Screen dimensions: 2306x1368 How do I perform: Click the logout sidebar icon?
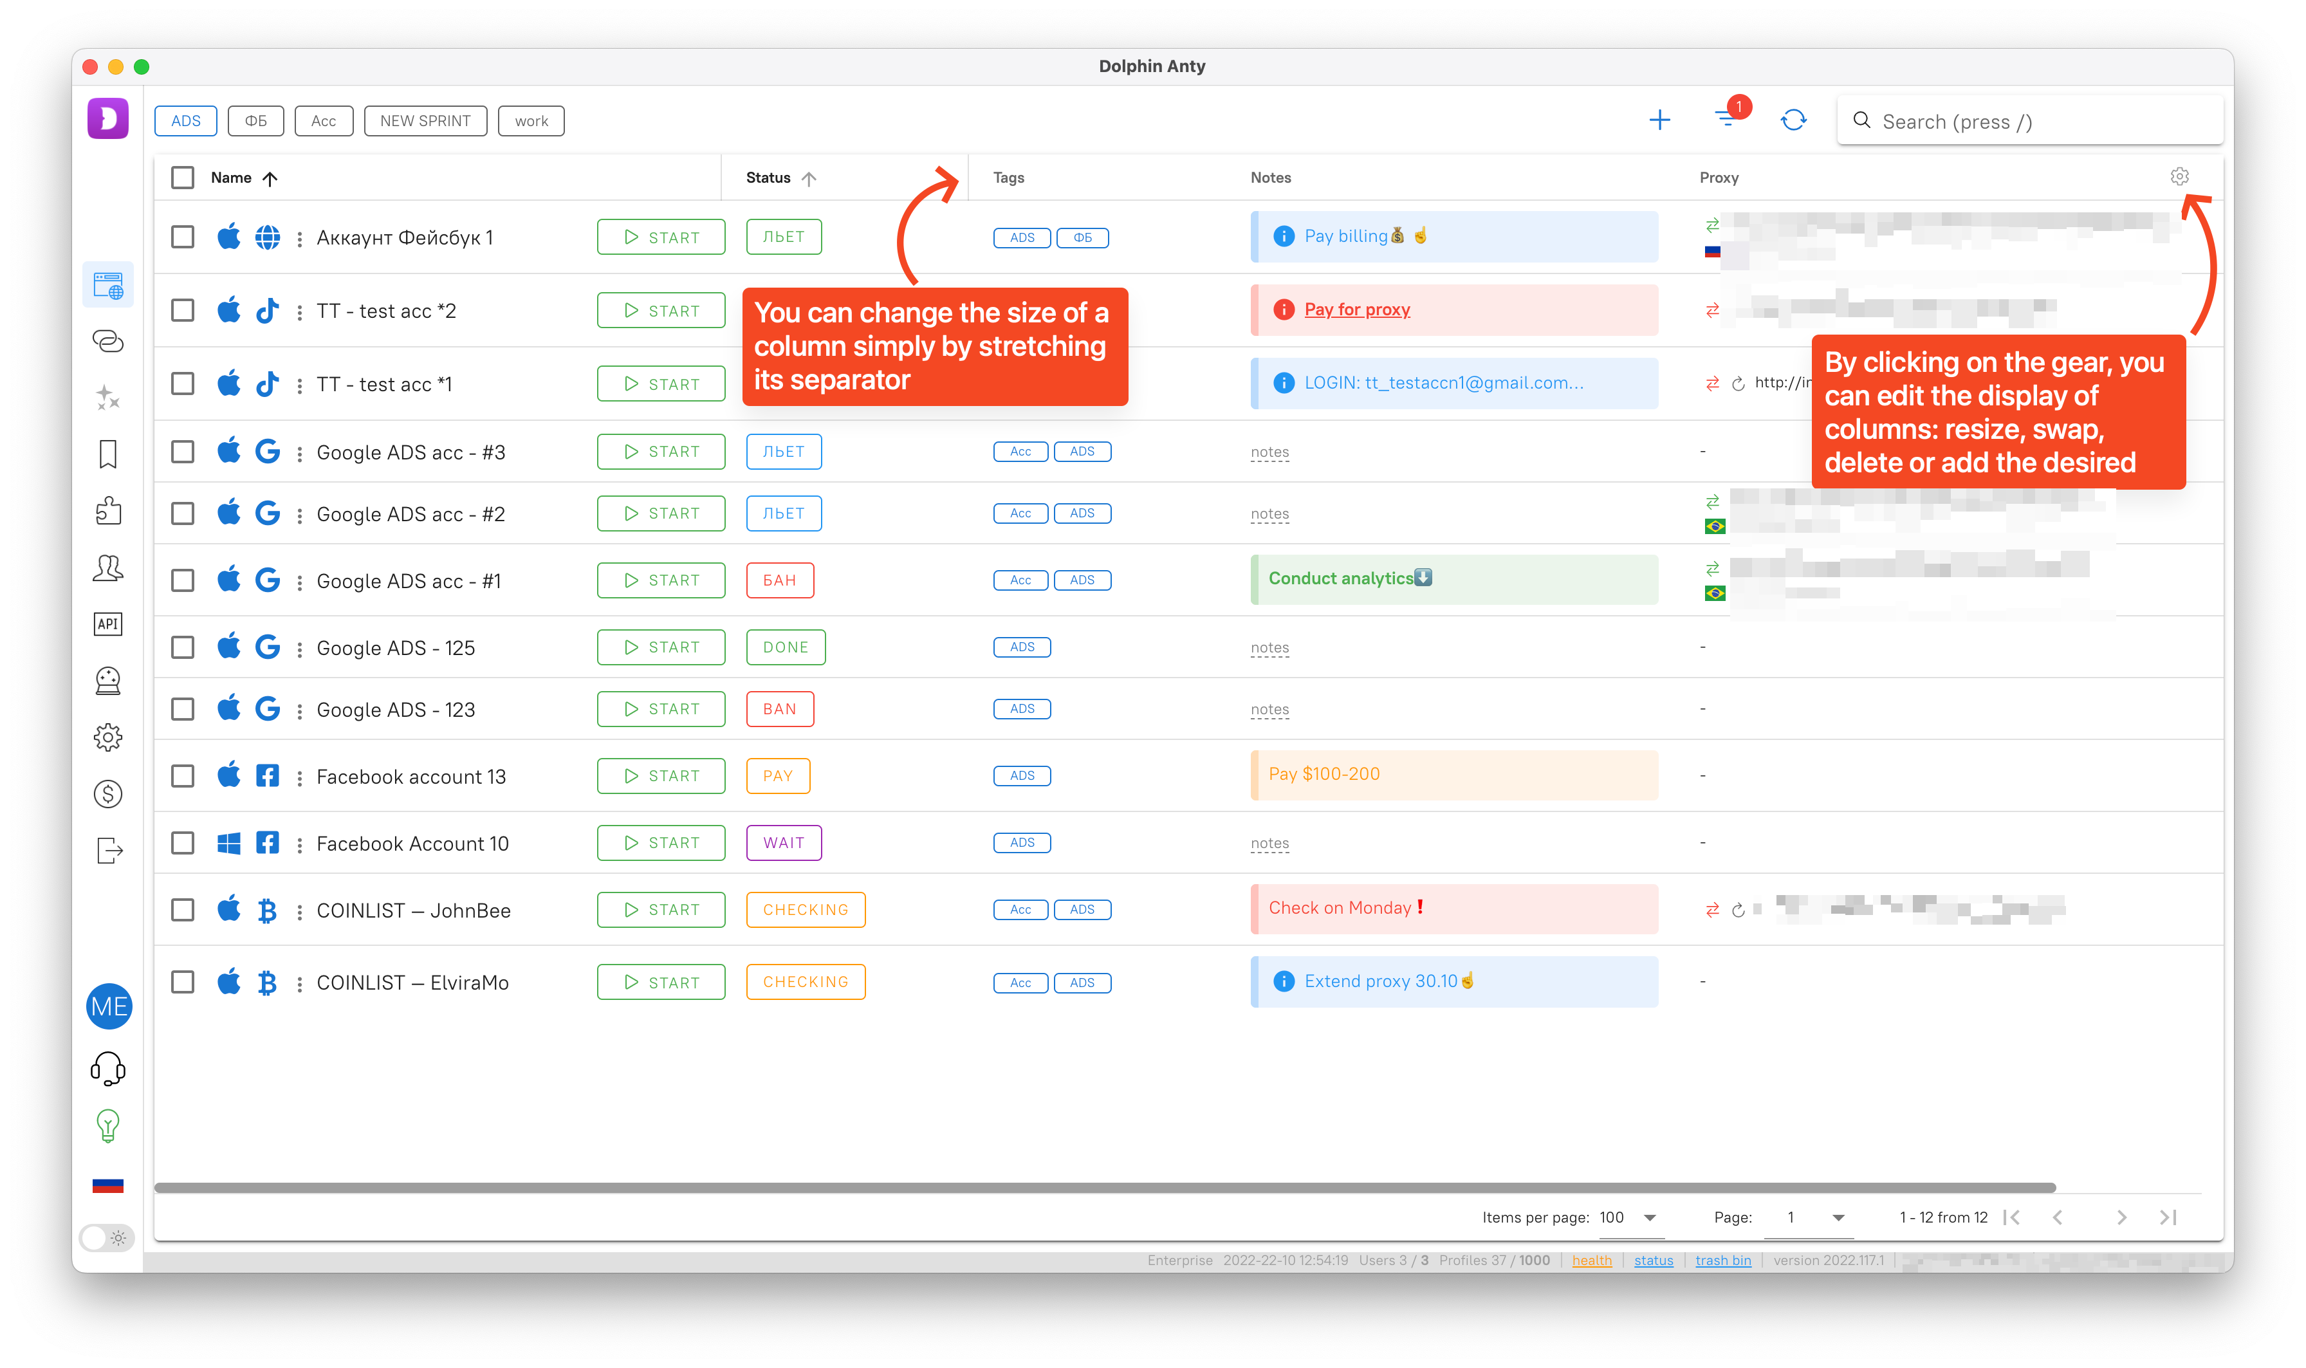(x=108, y=850)
